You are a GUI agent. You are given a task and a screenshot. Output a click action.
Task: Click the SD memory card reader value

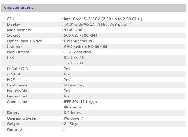click(74, 85)
